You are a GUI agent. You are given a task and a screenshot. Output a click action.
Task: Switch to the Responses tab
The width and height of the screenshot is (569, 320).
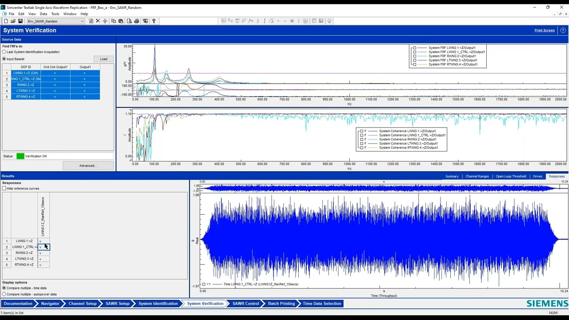557,176
